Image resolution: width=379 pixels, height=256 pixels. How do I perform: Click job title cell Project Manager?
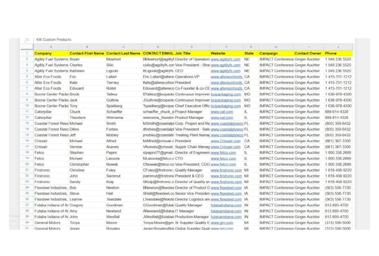point(192,112)
